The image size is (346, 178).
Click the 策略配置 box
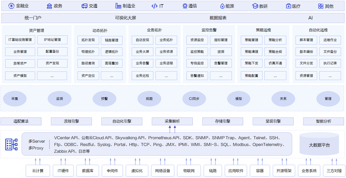coord(252,75)
